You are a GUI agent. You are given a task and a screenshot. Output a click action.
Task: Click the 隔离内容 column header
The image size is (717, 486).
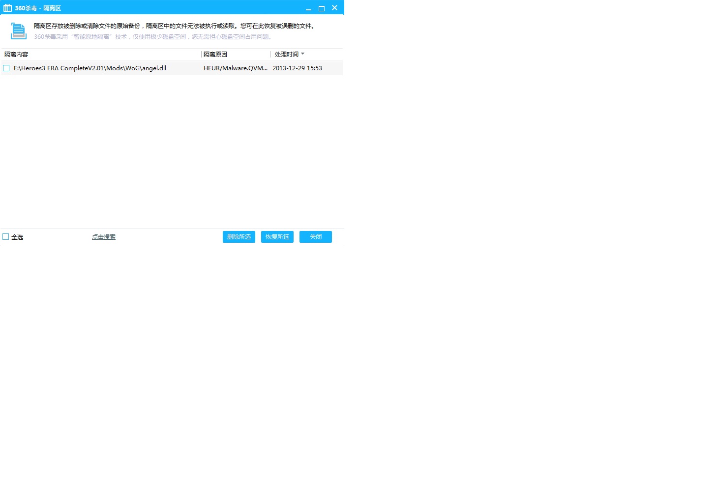16,55
